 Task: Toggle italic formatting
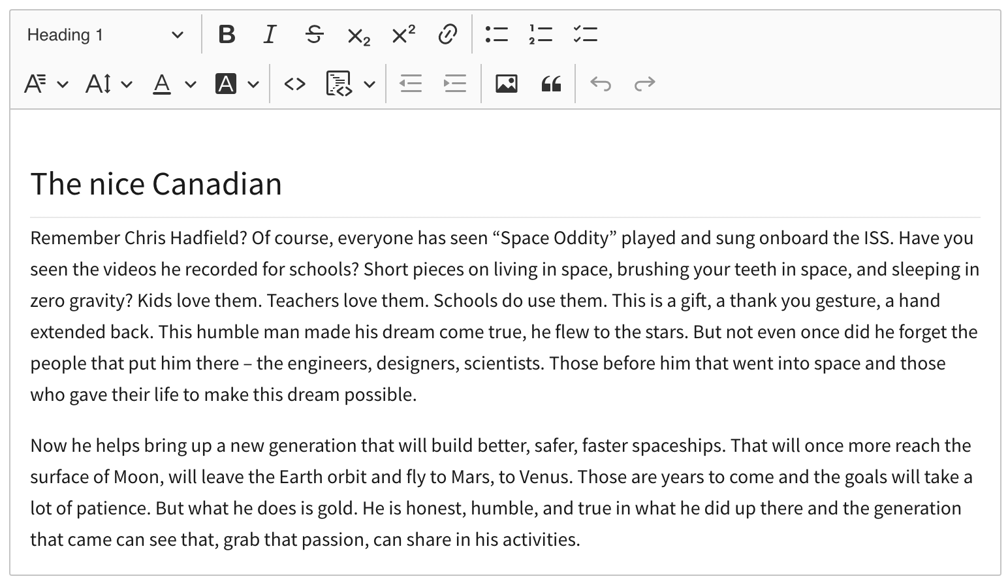[270, 35]
